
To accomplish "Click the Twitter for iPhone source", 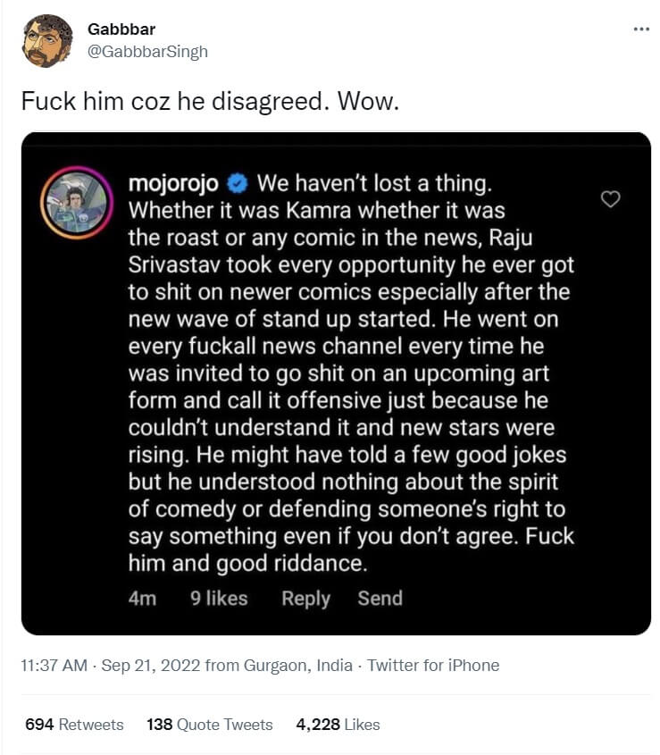I will 433,666.
